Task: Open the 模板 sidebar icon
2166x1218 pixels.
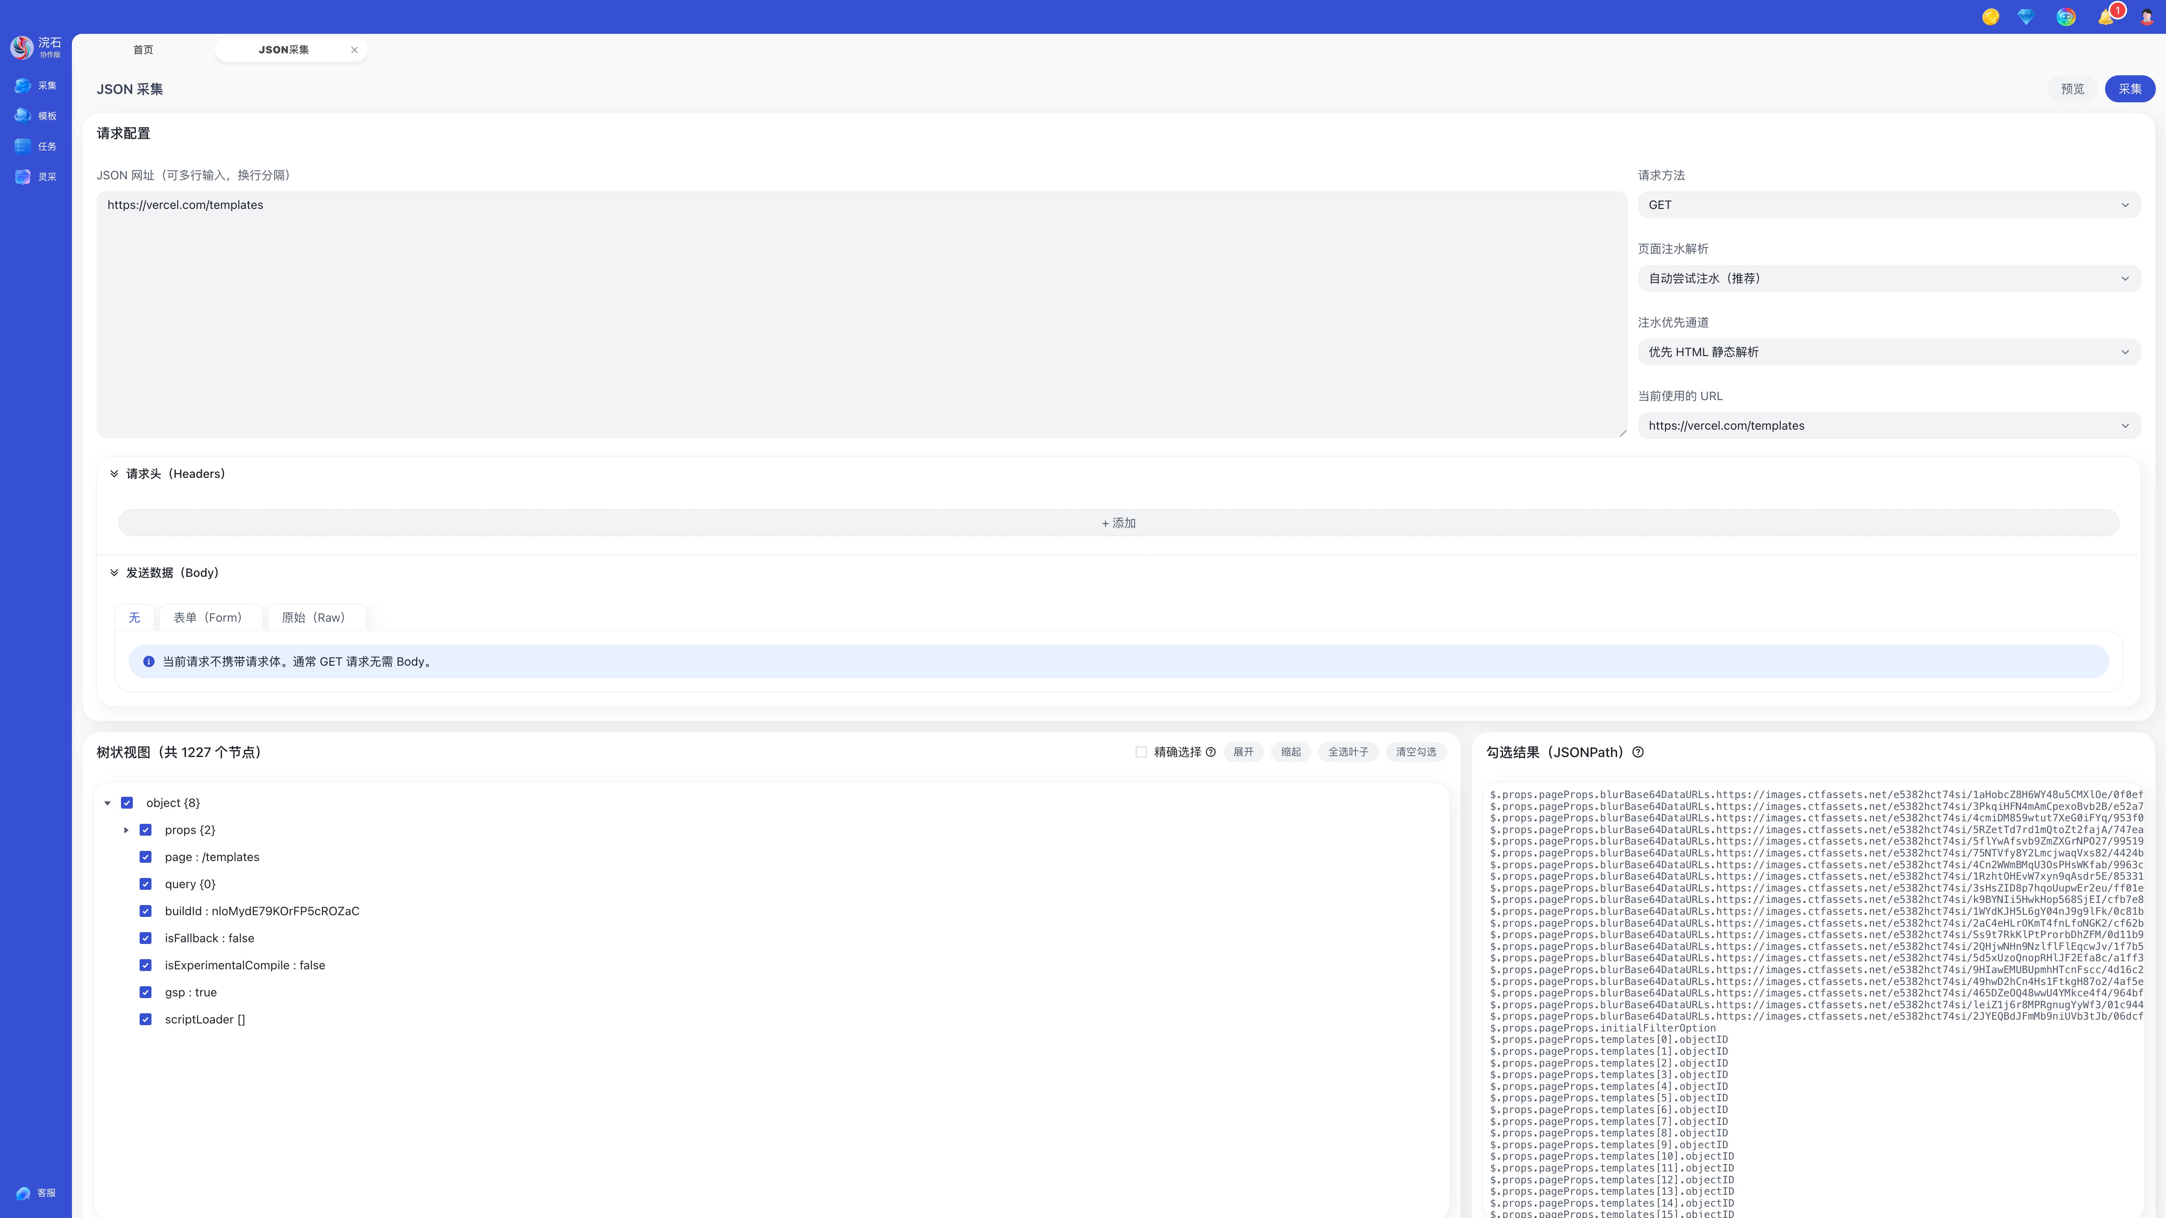Action: coord(24,116)
